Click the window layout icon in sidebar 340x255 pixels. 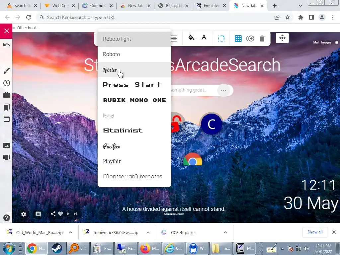[7, 119]
